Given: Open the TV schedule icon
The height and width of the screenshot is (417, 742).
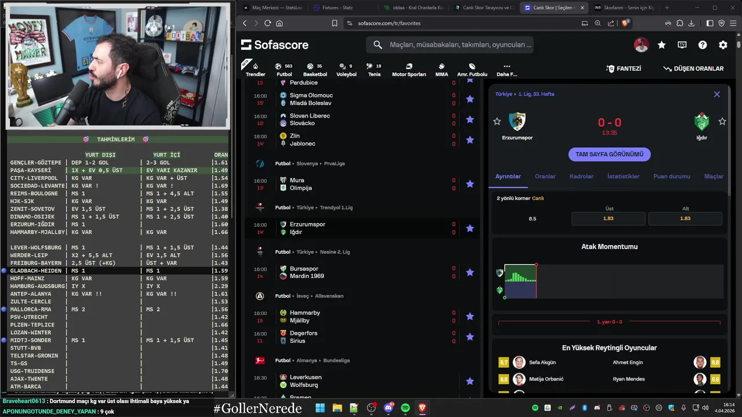Looking at the screenshot, I should pyautogui.click(x=682, y=45).
